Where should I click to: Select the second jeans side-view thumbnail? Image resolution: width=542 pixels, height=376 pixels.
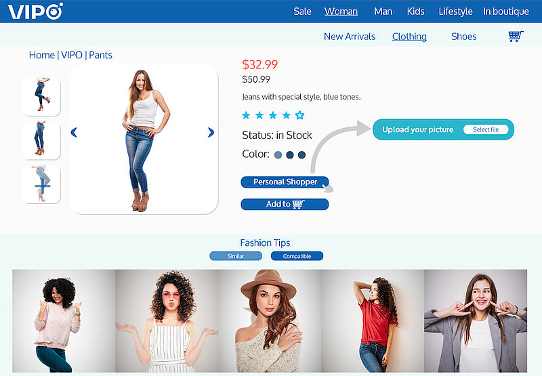click(41, 140)
